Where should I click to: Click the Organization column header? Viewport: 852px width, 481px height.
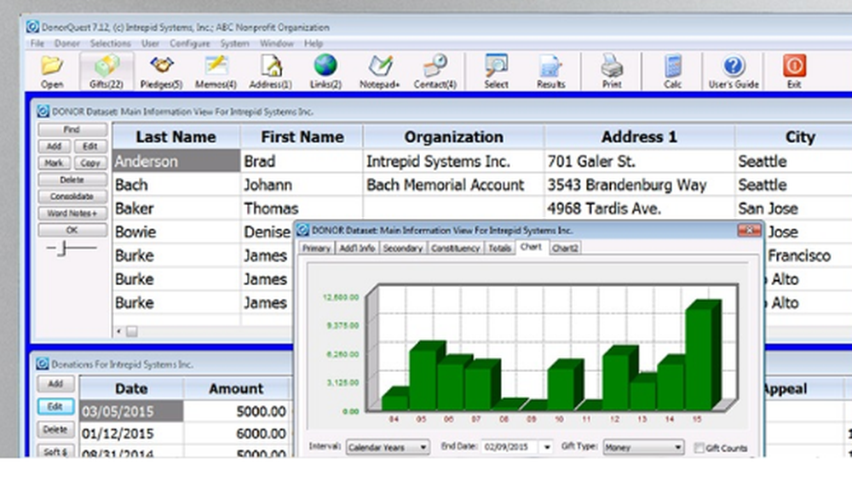click(x=453, y=137)
